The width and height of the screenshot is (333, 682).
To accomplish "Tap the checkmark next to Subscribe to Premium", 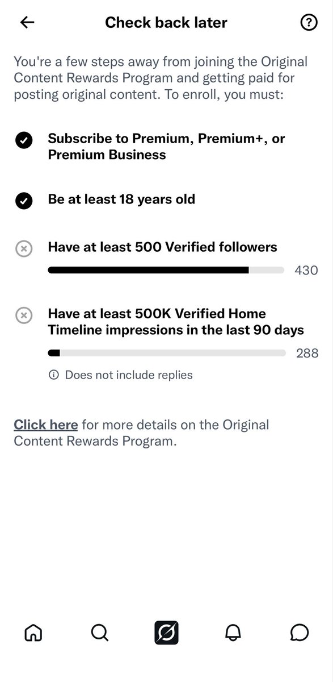I will [x=24, y=141].
